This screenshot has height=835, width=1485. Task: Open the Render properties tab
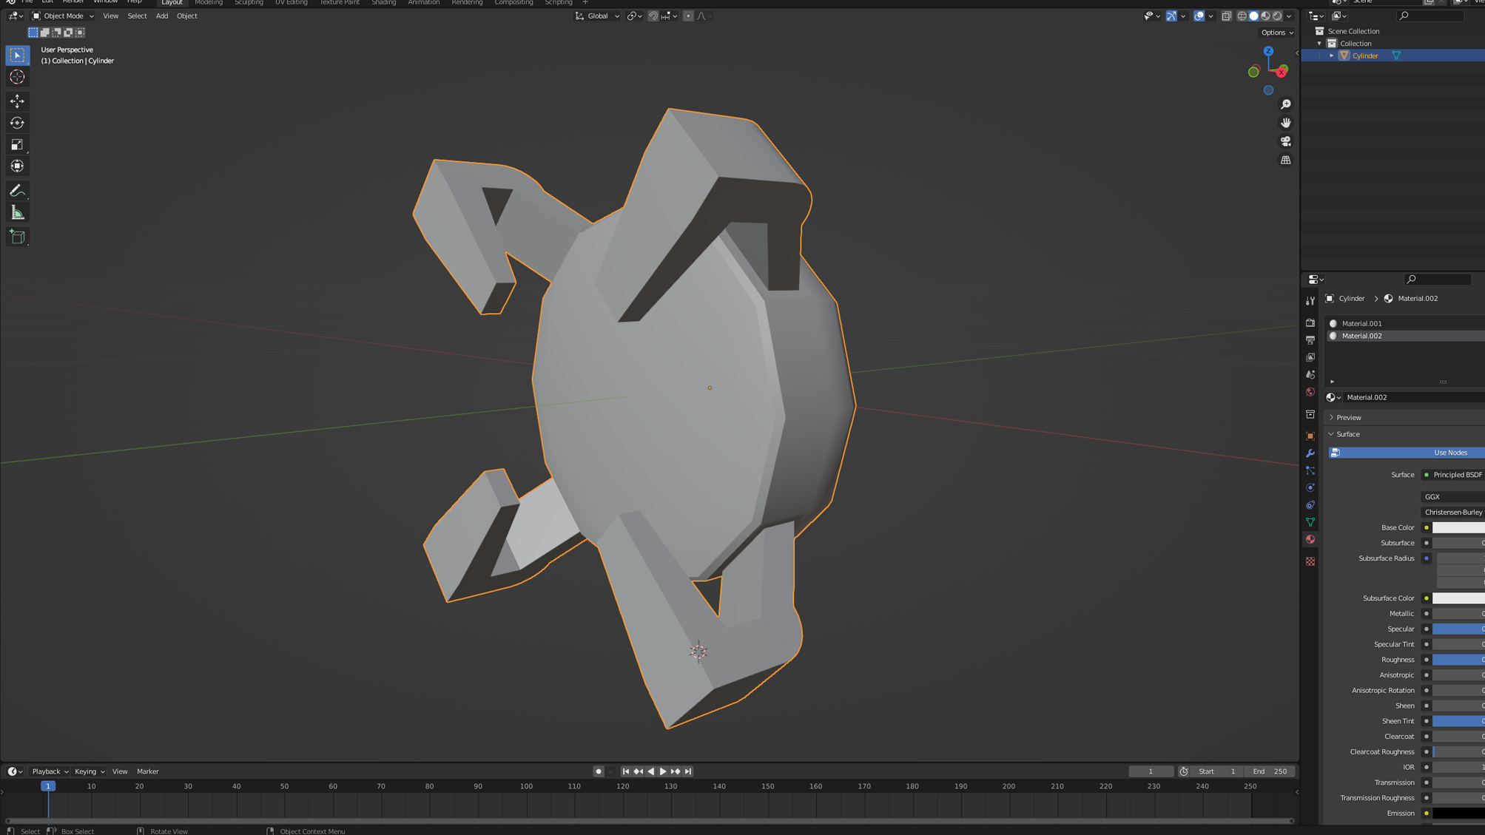coord(1310,322)
